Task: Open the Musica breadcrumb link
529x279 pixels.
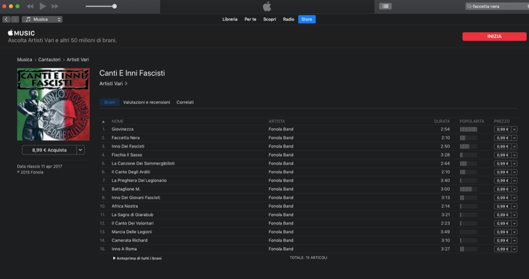Action: 25,60
